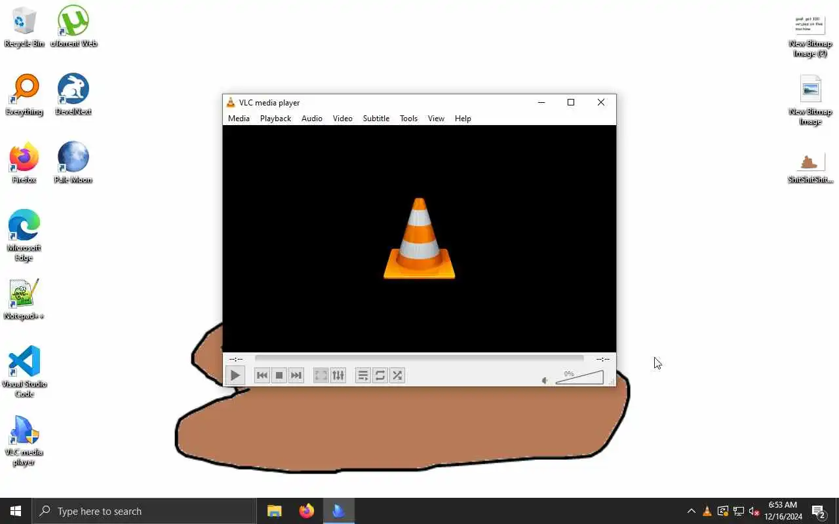Toggle the playlist view in VLC
839x524 pixels.
point(362,375)
